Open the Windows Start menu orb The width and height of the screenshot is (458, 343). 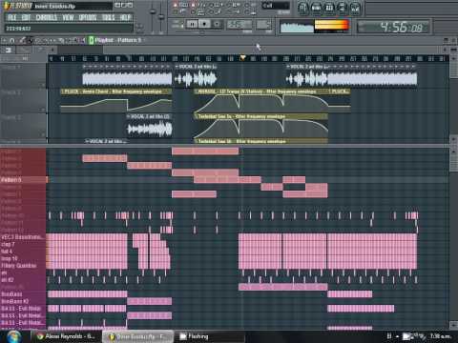pyautogui.click(x=14, y=336)
